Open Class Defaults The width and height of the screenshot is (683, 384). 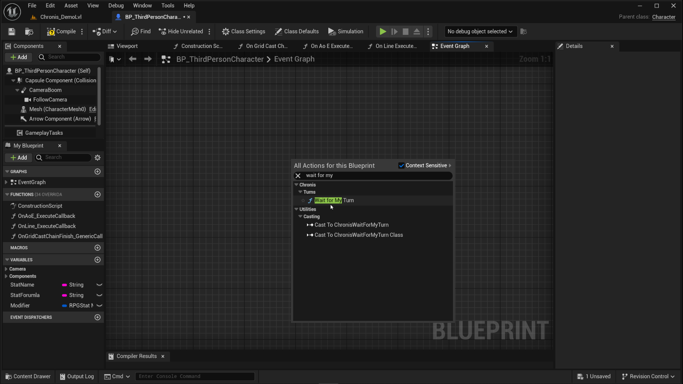pyautogui.click(x=297, y=32)
